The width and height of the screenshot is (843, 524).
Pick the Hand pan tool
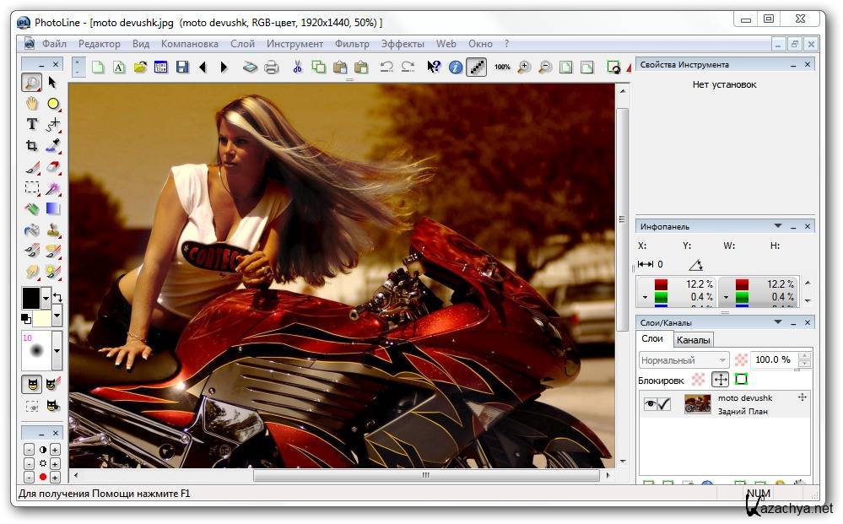point(32,103)
